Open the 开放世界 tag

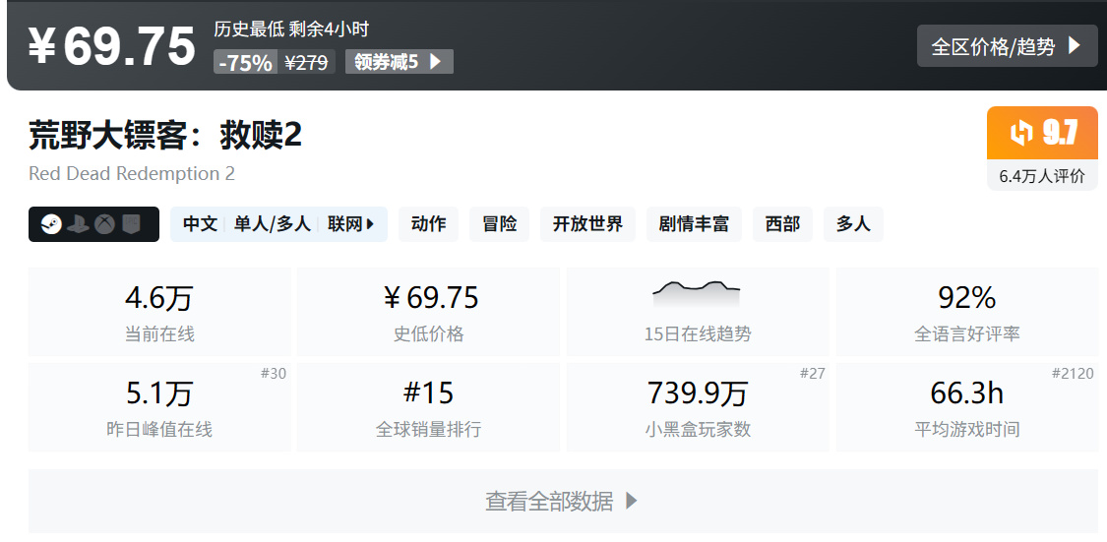(x=587, y=224)
